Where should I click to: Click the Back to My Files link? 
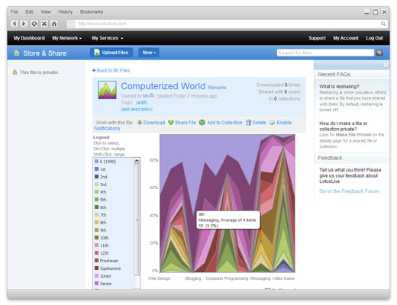pos(113,70)
